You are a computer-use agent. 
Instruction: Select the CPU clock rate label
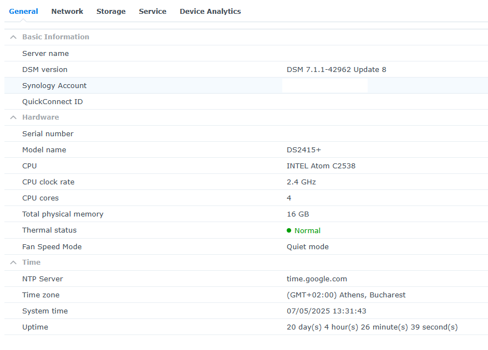pyautogui.click(x=48, y=182)
